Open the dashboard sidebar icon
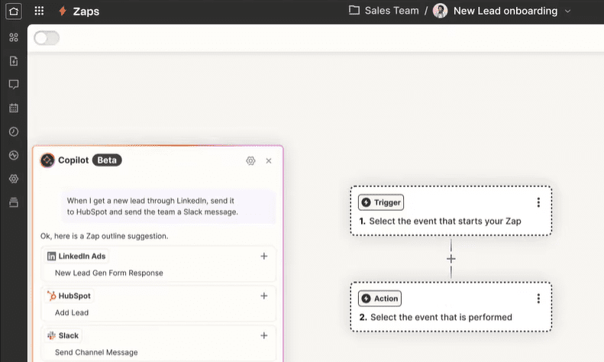The width and height of the screenshot is (604, 362). [x=14, y=37]
